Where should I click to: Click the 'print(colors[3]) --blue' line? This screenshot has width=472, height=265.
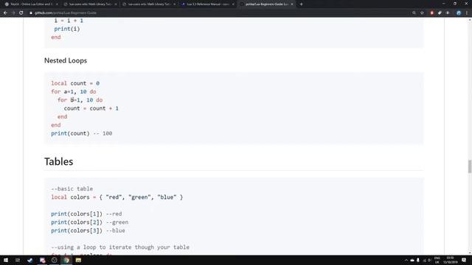point(88,230)
